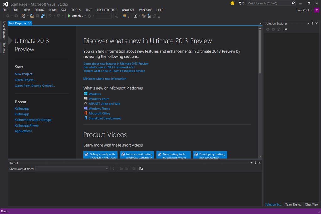
Task: Click the New Project toolbar icon
Action: tap(24, 16)
